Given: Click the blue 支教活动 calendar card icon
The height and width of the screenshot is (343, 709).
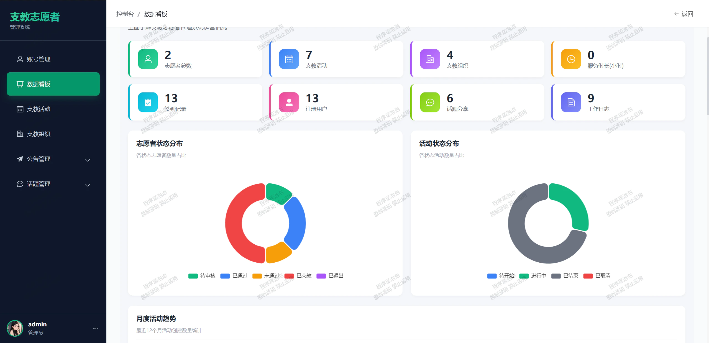Looking at the screenshot, I should [x=289, y=59].
